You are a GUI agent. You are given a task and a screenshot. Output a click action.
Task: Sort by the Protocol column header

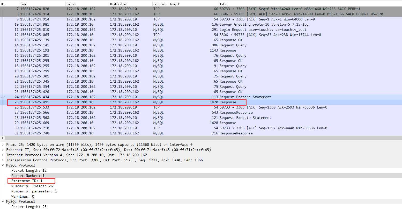click(x=161, y=4)
